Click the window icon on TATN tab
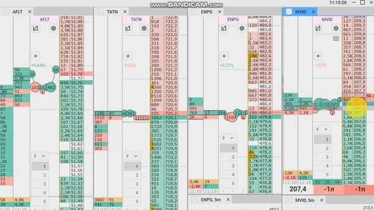The width and height of the screenshot is (374, 210). click(100, 12)
